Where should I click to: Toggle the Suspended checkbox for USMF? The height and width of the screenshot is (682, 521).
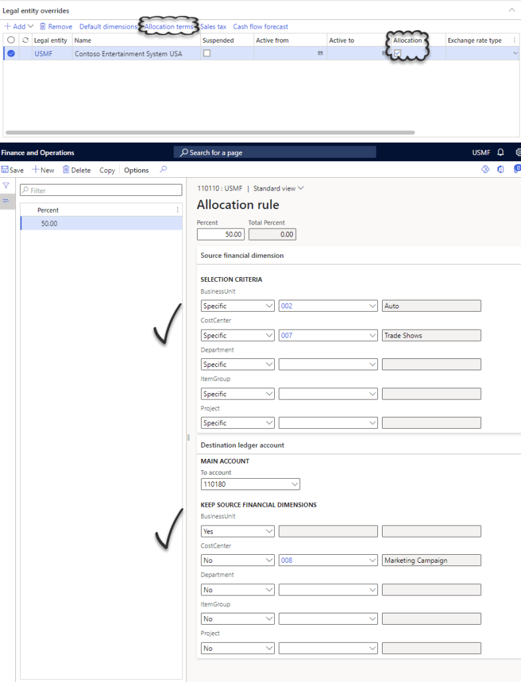pyautogui.click(x=207, y=53)
